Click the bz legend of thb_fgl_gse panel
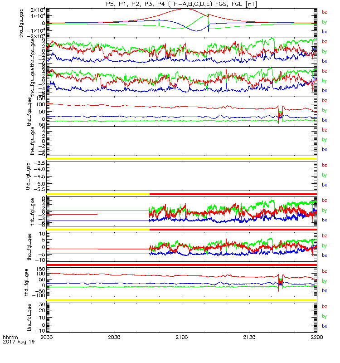The height and width of the screenshot is (363, 340). 325,201
